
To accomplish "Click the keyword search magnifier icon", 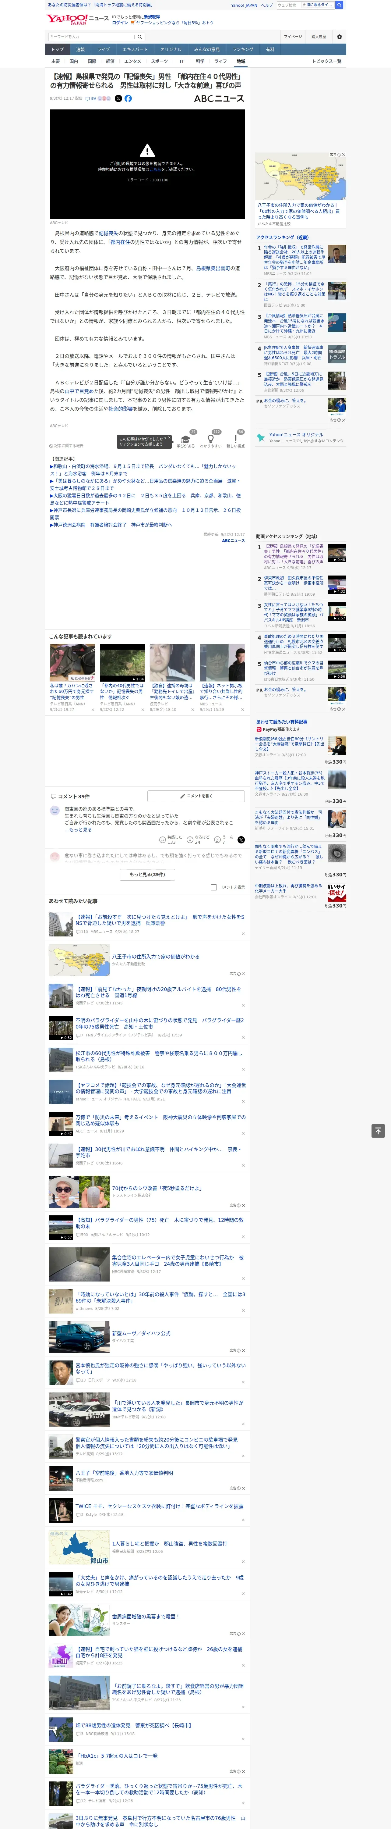I will point(139,37).
